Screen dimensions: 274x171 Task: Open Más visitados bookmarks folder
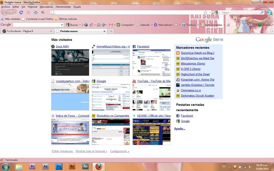pos(11,19)
